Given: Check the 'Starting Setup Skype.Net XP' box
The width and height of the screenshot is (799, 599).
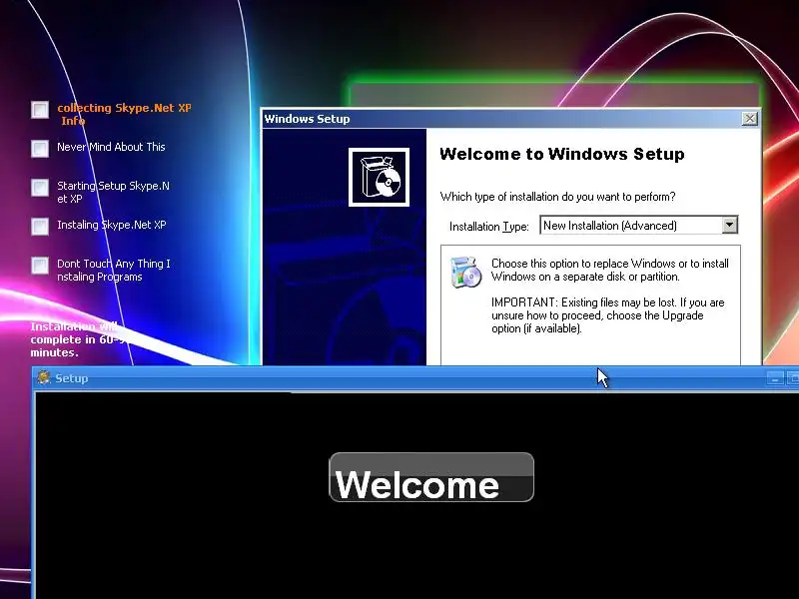Looking at the screenshot, I should click(x=40, y=187).
